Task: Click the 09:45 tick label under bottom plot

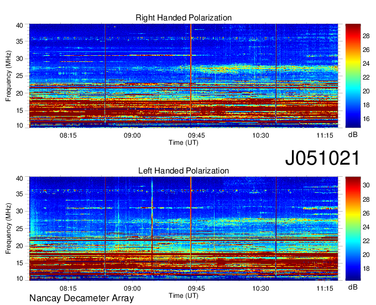Action: pos(196,288)
